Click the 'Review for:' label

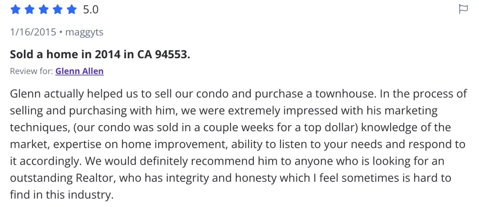point(31,71)
